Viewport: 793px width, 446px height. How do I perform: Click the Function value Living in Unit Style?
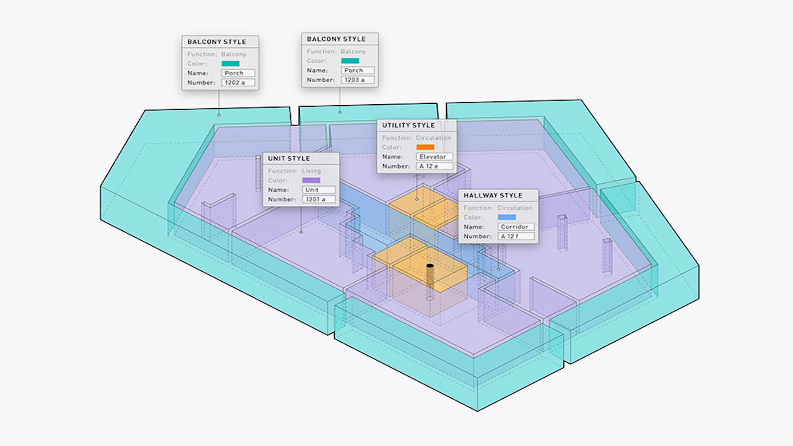coord(311,171)
